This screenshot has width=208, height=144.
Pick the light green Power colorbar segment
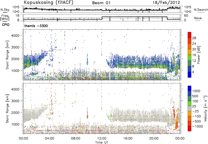[x=190, y=57]
